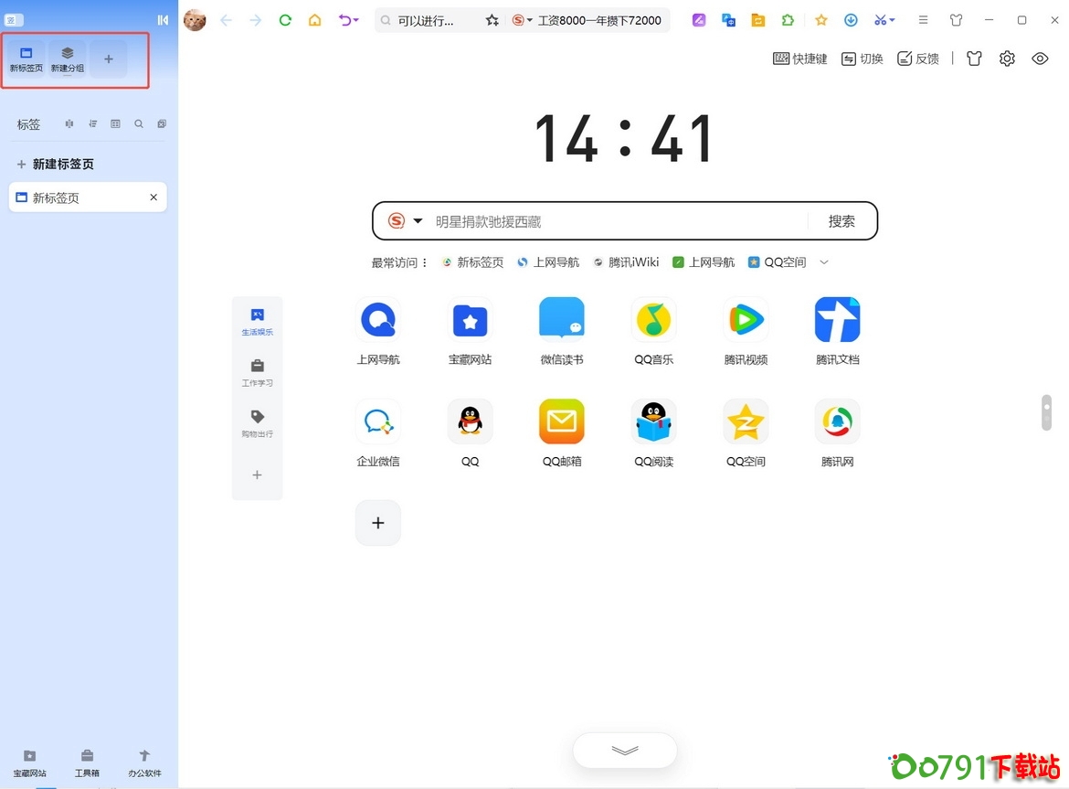
Task: Open the QQ邮箱 shortcut icon
Action: coord(561,421)
